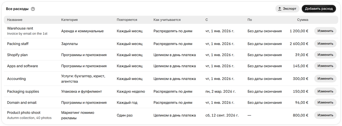Click the amount 150,00 €

tap(301, 91)
